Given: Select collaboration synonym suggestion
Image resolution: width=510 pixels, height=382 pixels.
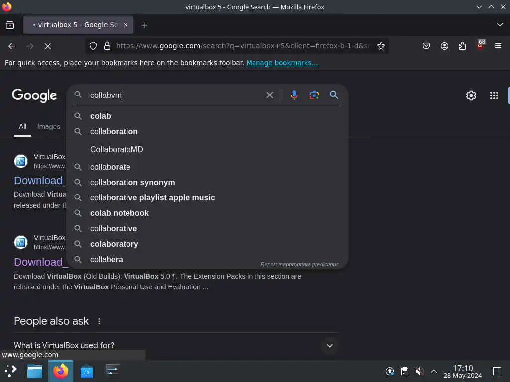Looking at the screenshot, I should click(207, 182).
